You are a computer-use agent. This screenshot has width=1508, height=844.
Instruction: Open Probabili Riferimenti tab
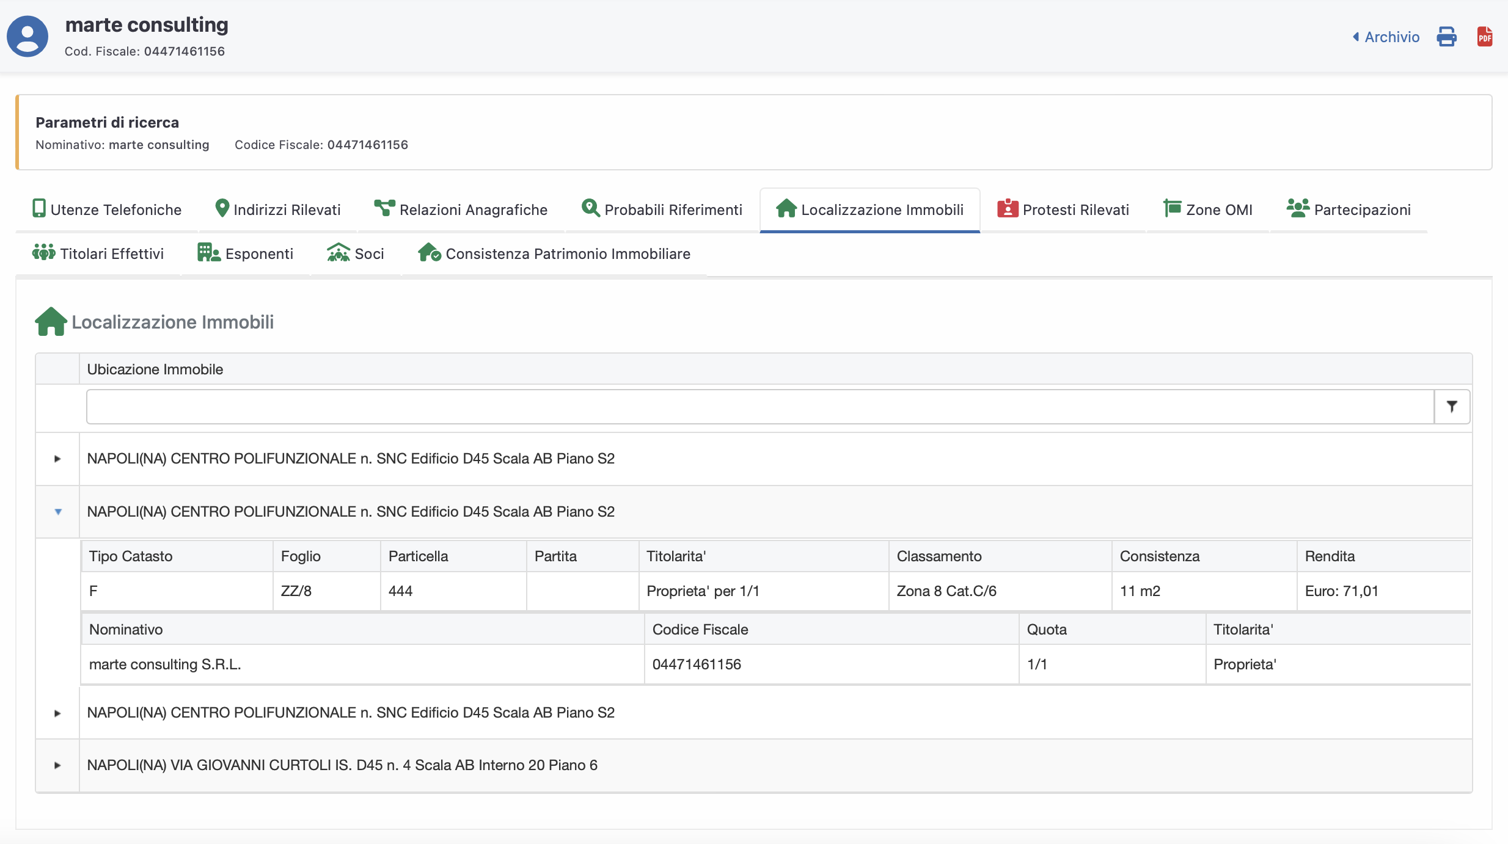[x=662, y=209]
